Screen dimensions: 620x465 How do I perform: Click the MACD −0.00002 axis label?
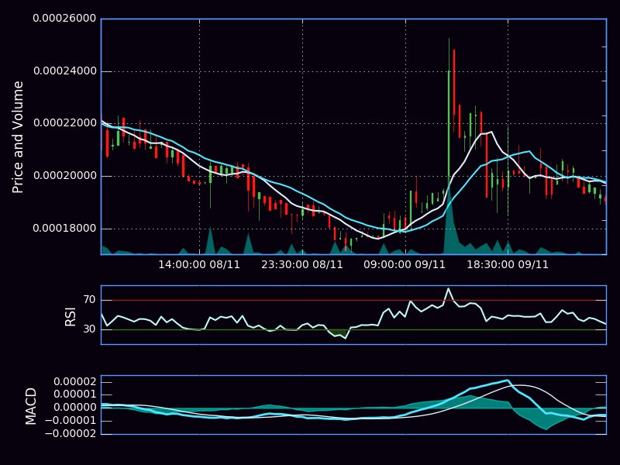[71, 433]
